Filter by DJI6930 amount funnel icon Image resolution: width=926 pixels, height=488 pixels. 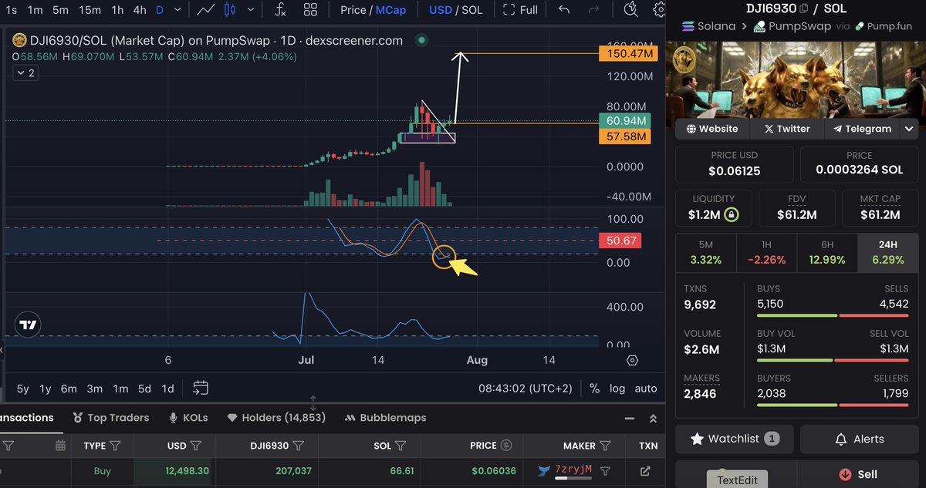299,445
